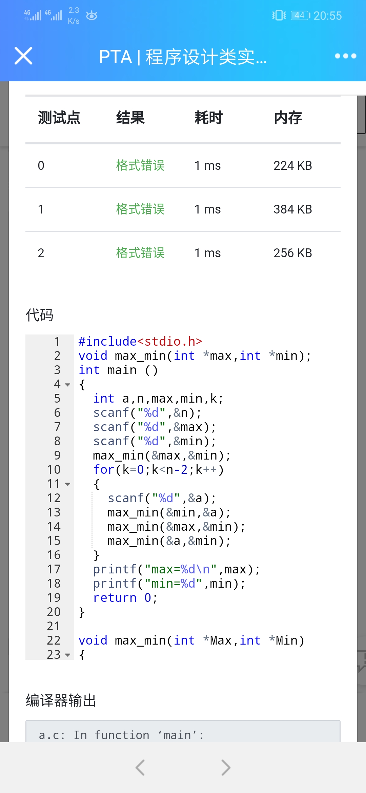
Task: Tap 格式错误 result for test point 1
Action: coord(140,209)
